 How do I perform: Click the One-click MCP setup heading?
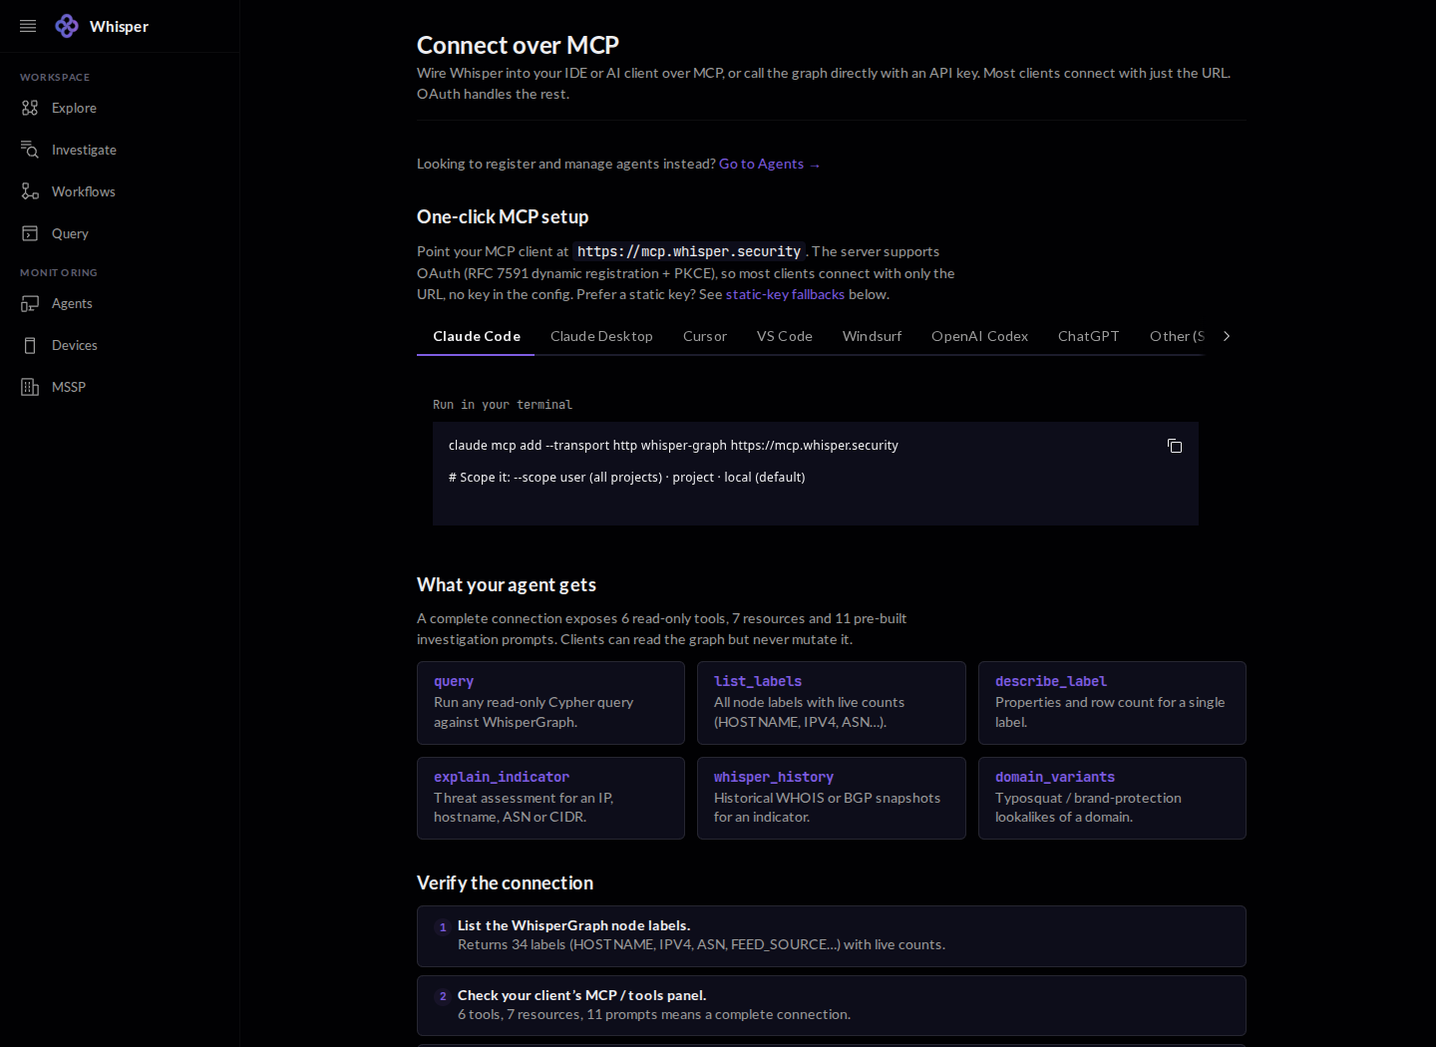click(x=503, y=216)
